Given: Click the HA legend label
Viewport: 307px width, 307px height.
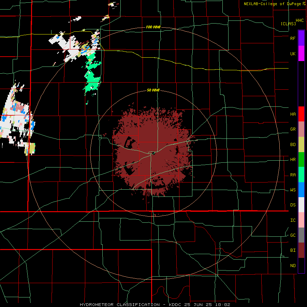Looking at the screenshot, I should click(293, 114).
